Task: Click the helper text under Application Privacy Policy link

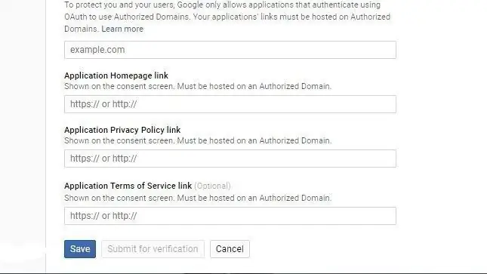Action: (x=198, y=140)
